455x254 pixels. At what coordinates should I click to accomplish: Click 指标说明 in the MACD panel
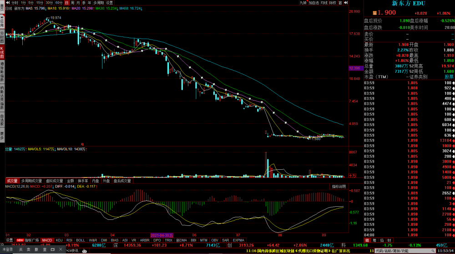pyautogui.click(x=339, y=186)
